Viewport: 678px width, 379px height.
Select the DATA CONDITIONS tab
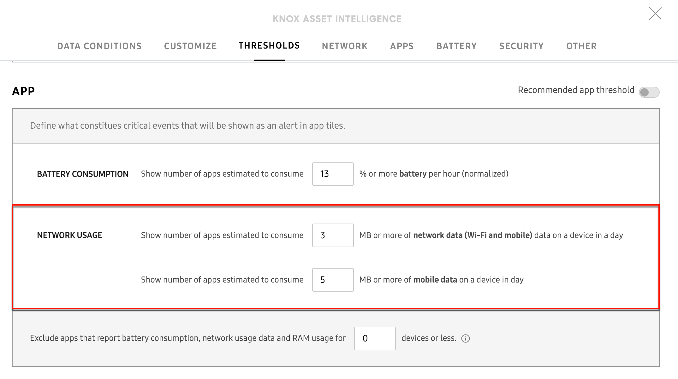99,46
